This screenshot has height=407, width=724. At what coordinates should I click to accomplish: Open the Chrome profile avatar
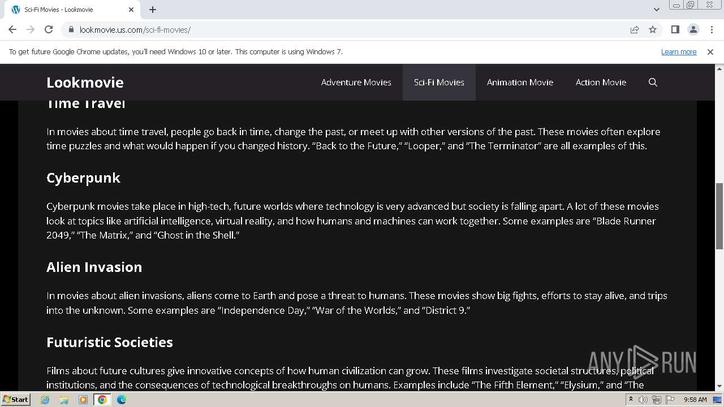click(693, 29)
